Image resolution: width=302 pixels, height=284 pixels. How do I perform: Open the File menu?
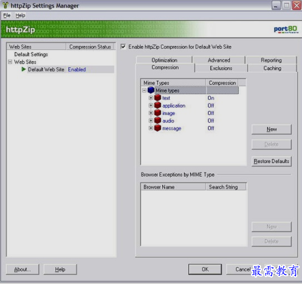click(x=7, y=15)
